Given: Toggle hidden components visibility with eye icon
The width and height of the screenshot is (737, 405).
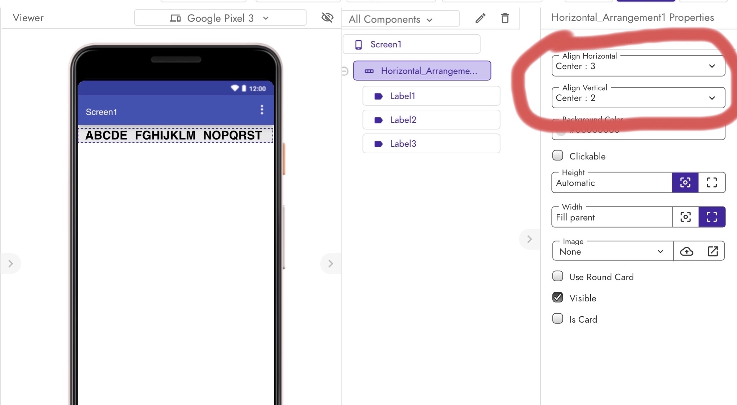Looking at the screenshot, I should (x=327, y=18).
